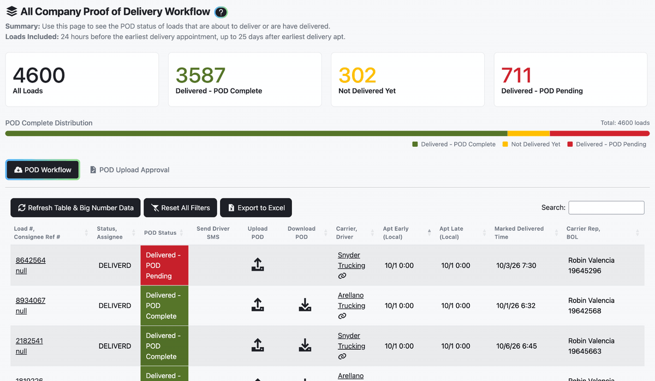Click green segment of POD distribution bar
Image resolution: width=655 pixels, height=381 pixels.
click(257, 133)
